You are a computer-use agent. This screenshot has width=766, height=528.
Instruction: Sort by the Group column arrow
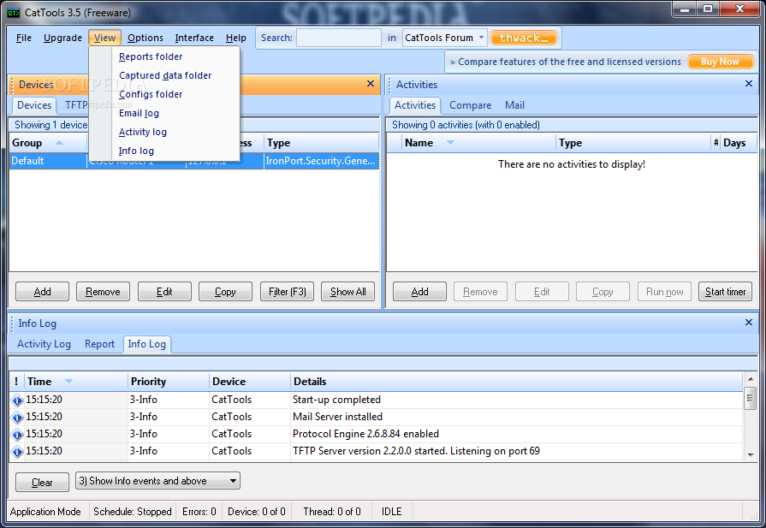pyautogui.click(x=59, y=143)
